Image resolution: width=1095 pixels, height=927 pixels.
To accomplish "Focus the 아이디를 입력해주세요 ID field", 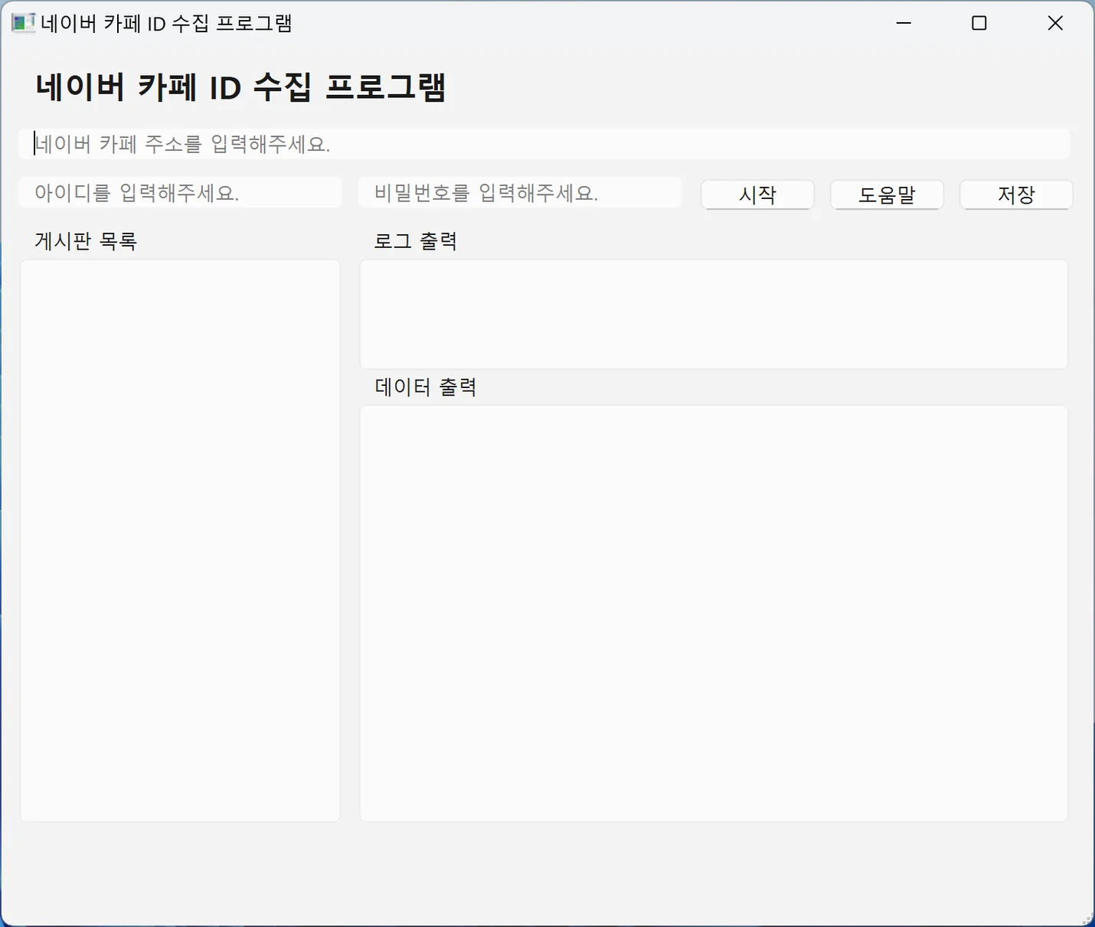I will tap(180, 192).
